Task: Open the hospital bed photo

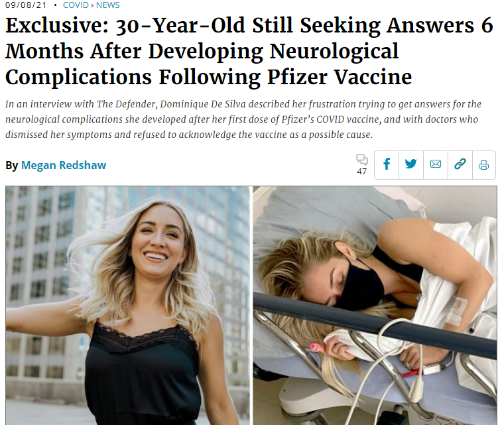Action: 375,306
